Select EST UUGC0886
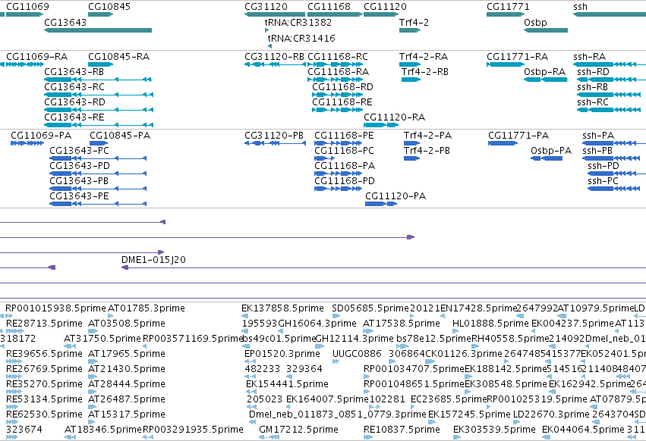The image size is (646, 441). tap(357, 353)
